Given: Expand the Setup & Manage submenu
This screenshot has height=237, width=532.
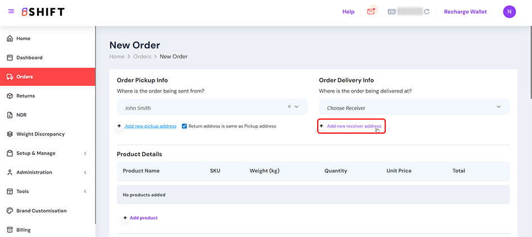Looking at the screenshot, I should pyautogui.click(x=85, y=153).
